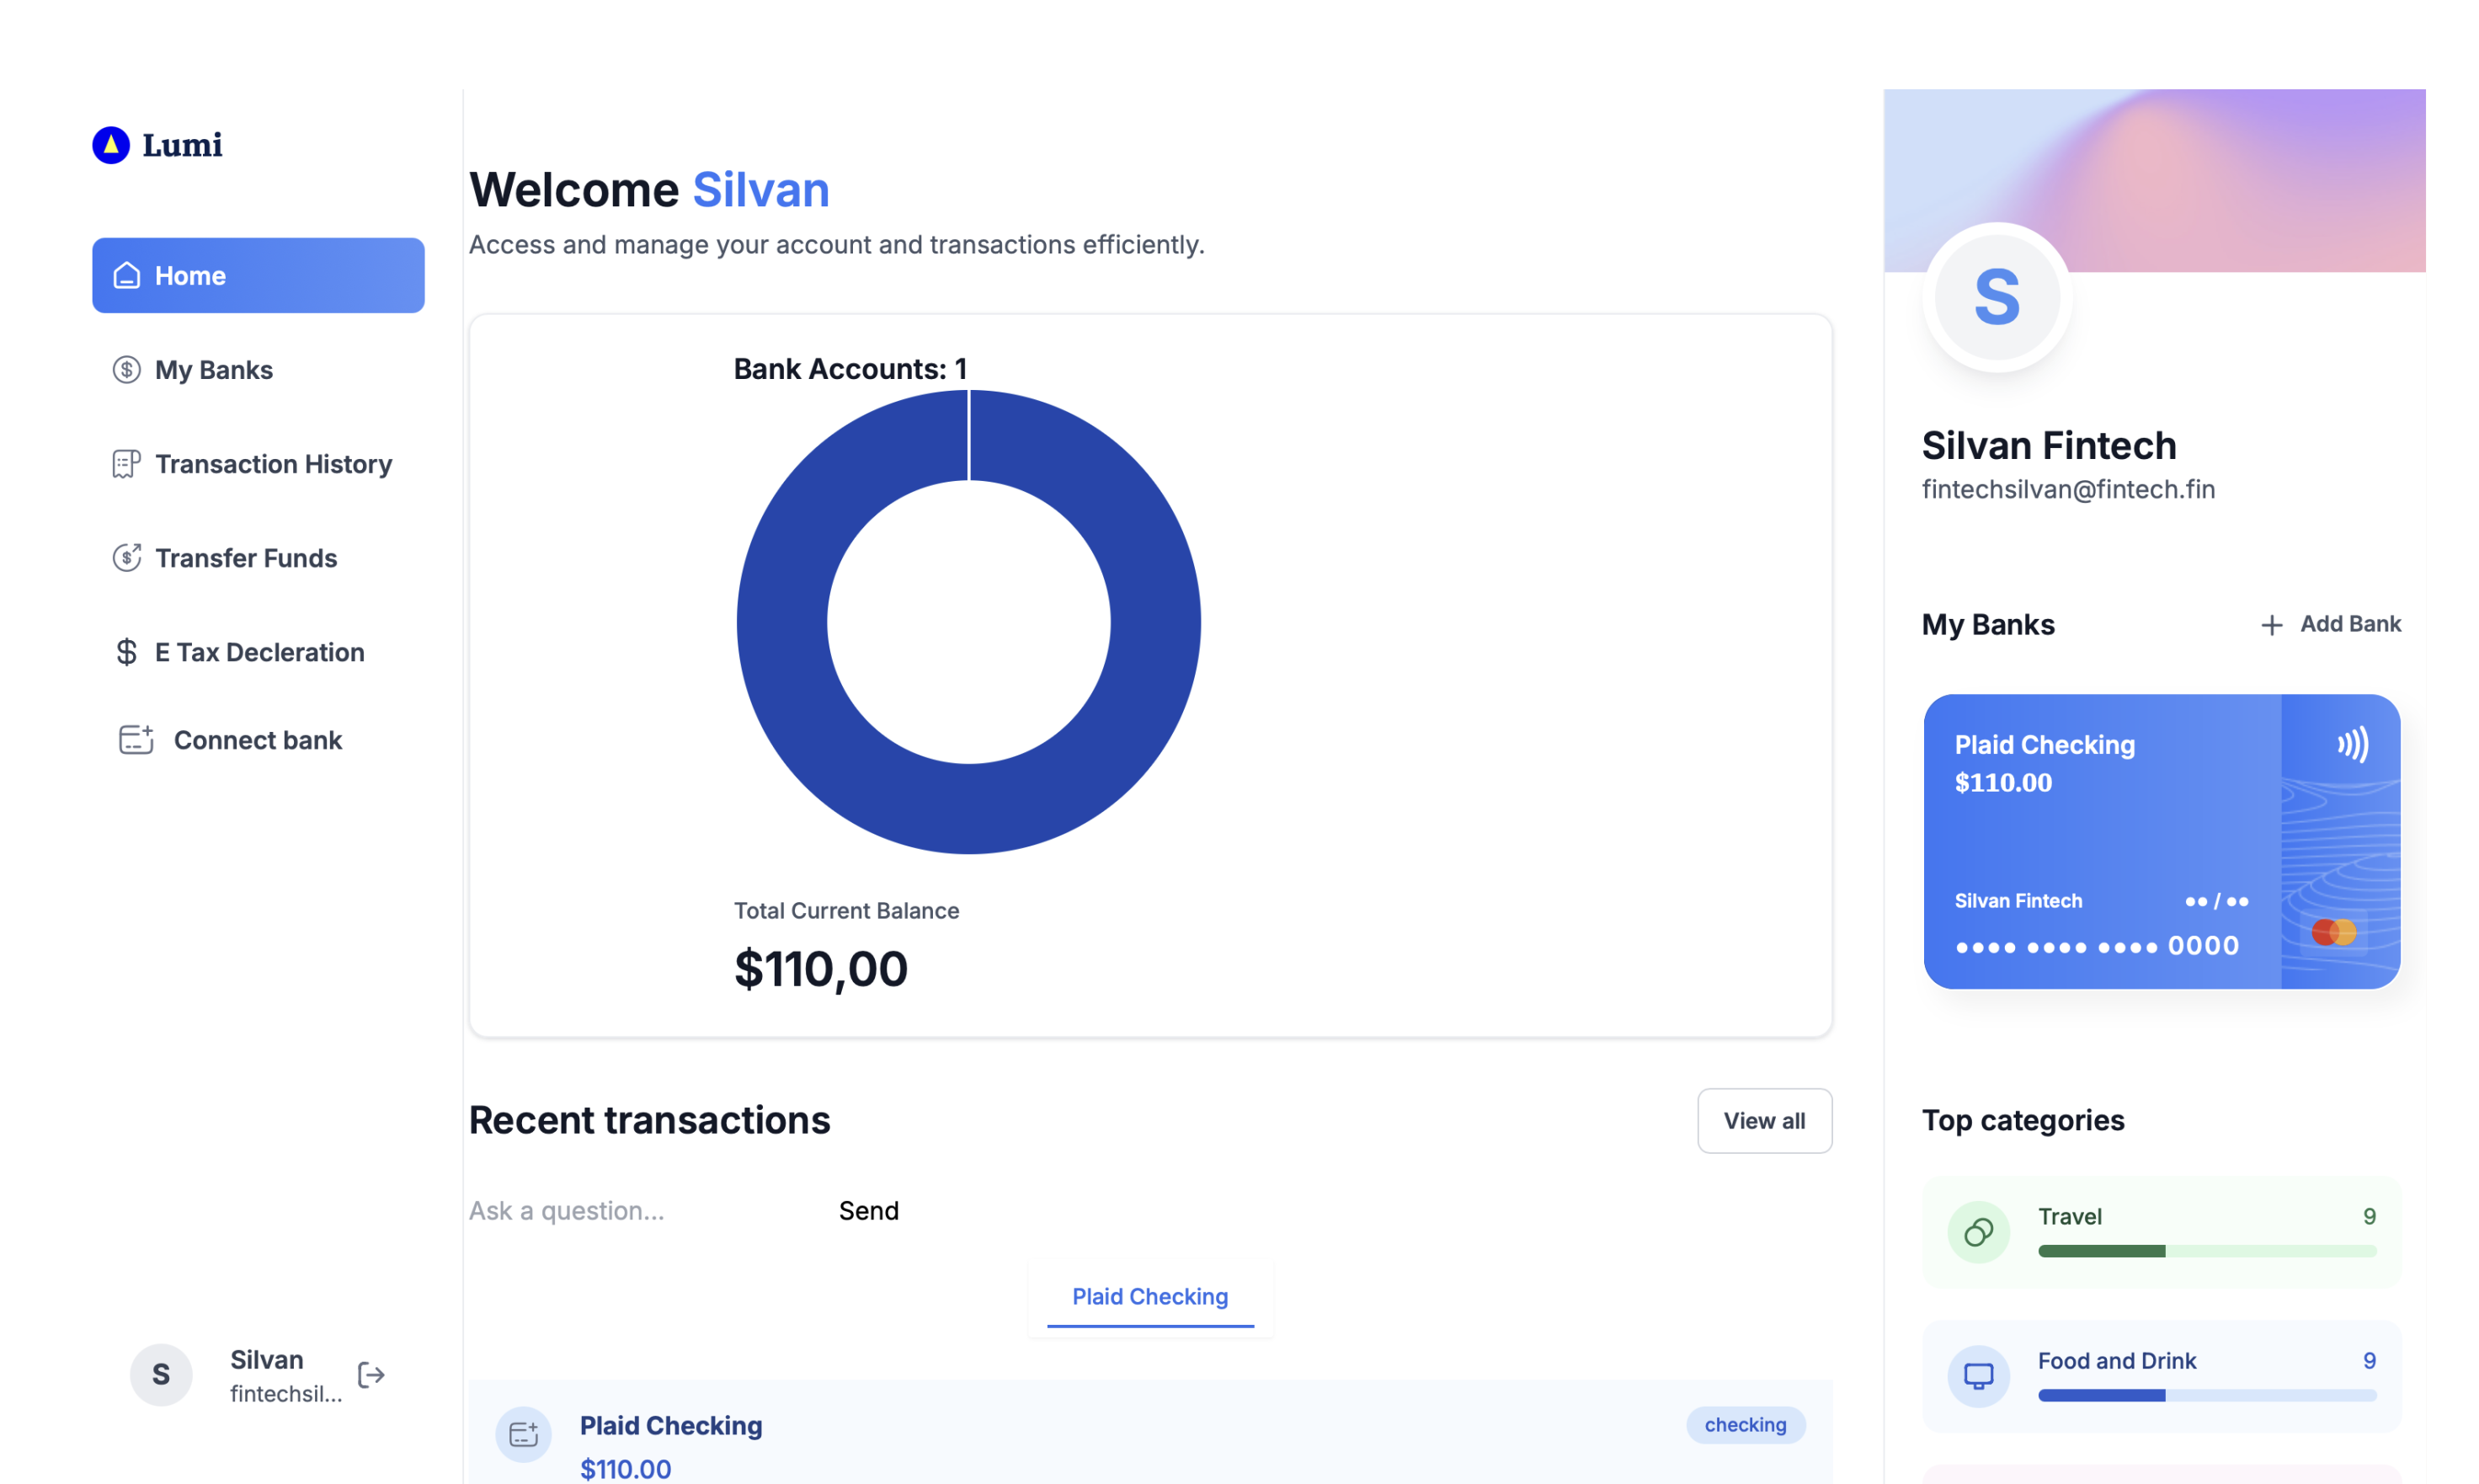This screenshot has height=1484, width=2479.
Task: Click the sidebar S avatar
Action: [161, 1375]
